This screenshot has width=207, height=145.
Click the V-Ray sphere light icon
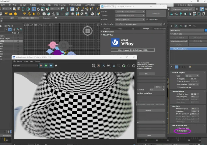pyautogui.click(x=16, y=14)
